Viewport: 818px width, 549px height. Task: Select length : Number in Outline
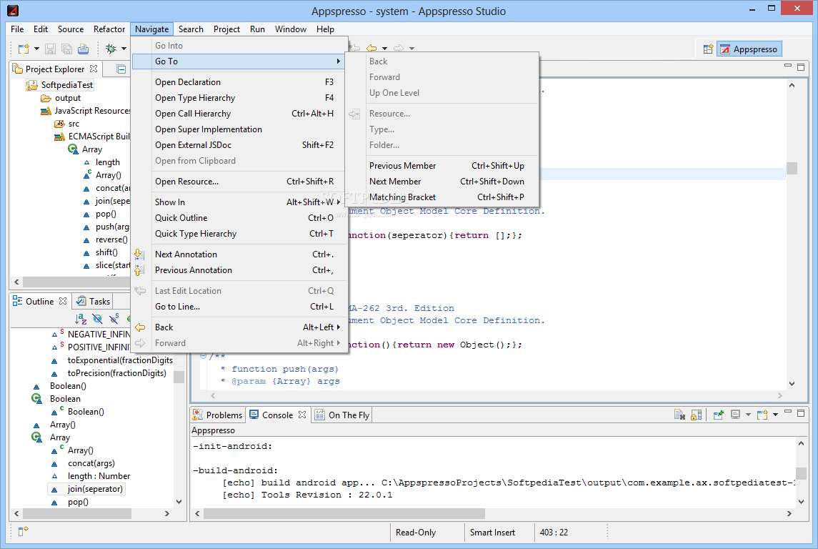click(99, 476)
